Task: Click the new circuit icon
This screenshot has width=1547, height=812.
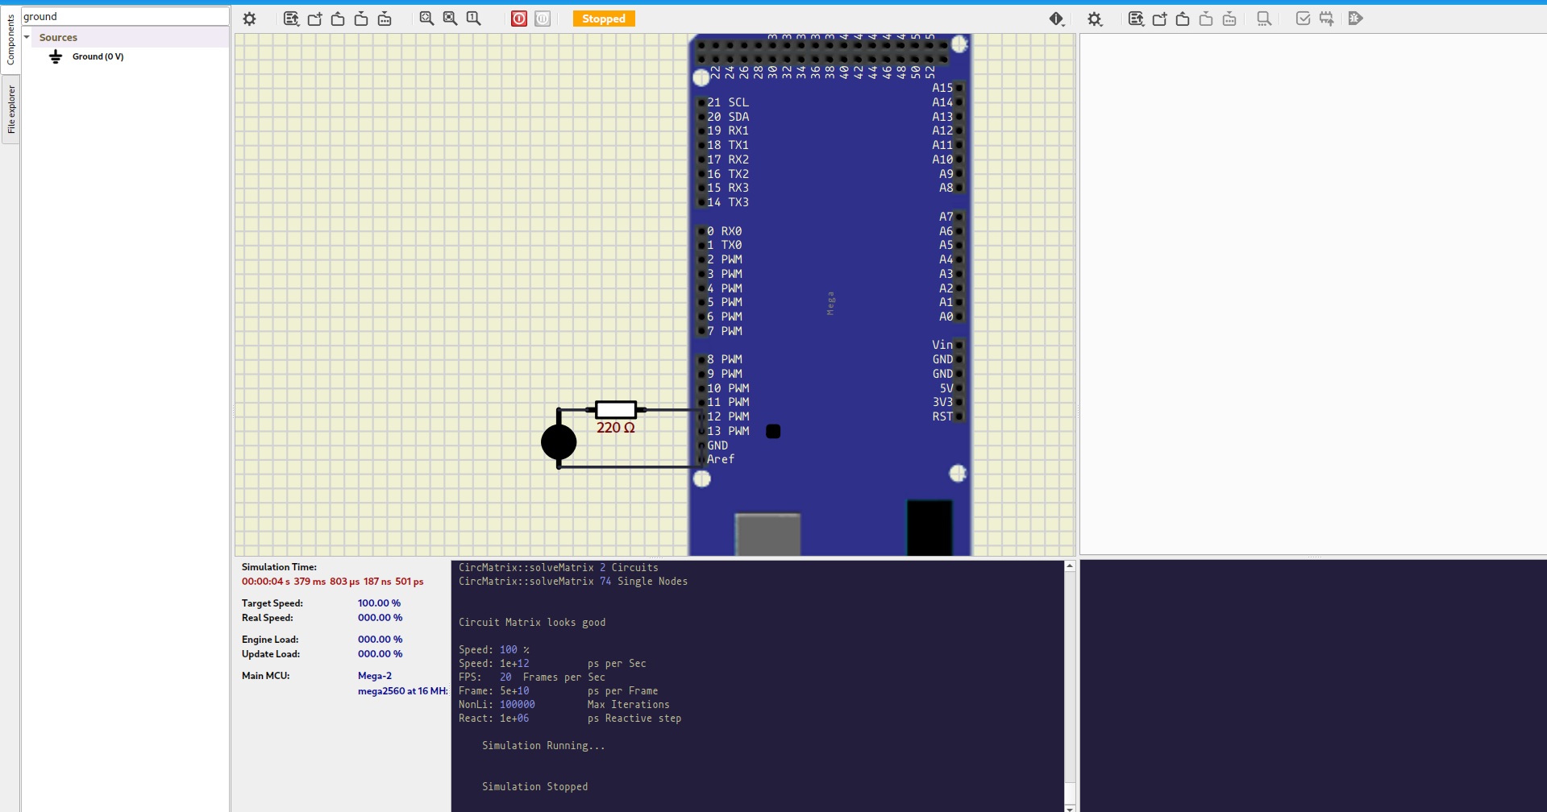Action: pos(314,19)
